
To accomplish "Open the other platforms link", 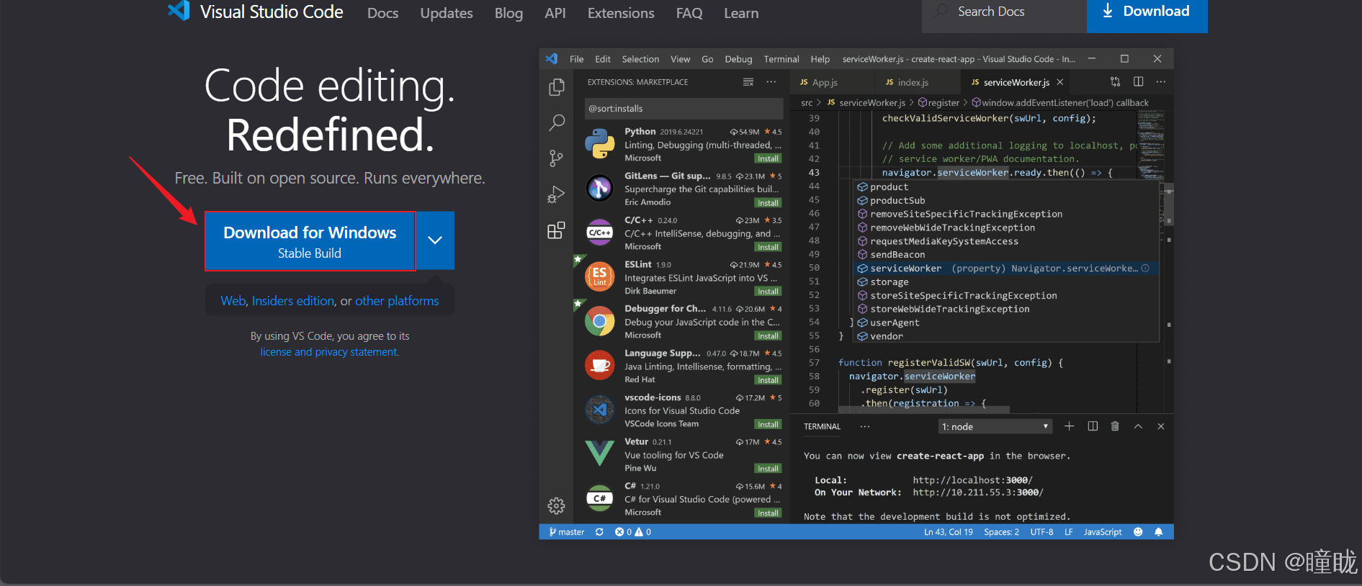I will click(x=397, y=301).
